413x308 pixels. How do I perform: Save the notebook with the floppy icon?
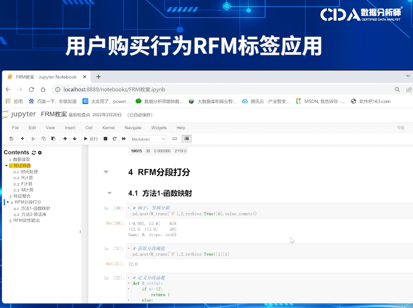pyautogui.click(x=11, y=139)
